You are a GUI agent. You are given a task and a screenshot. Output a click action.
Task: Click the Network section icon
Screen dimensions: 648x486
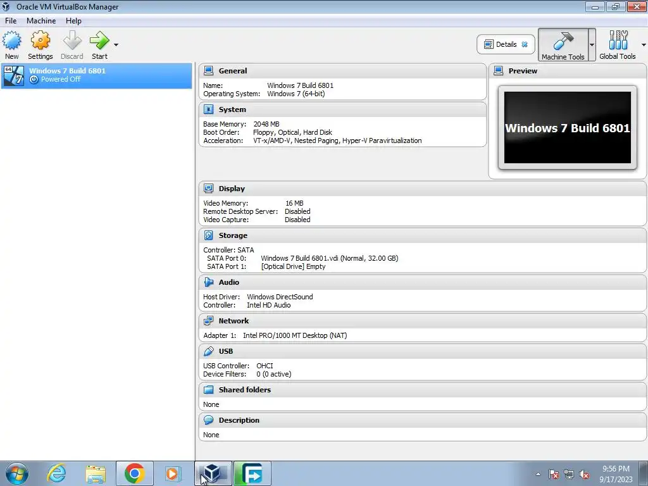[x=209, y=321]
